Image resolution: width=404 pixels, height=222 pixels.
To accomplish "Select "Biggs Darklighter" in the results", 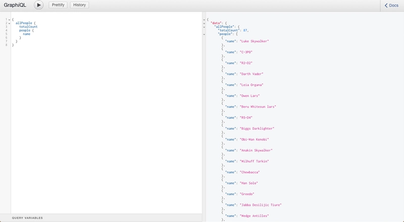I will click(x=257, y=129).
